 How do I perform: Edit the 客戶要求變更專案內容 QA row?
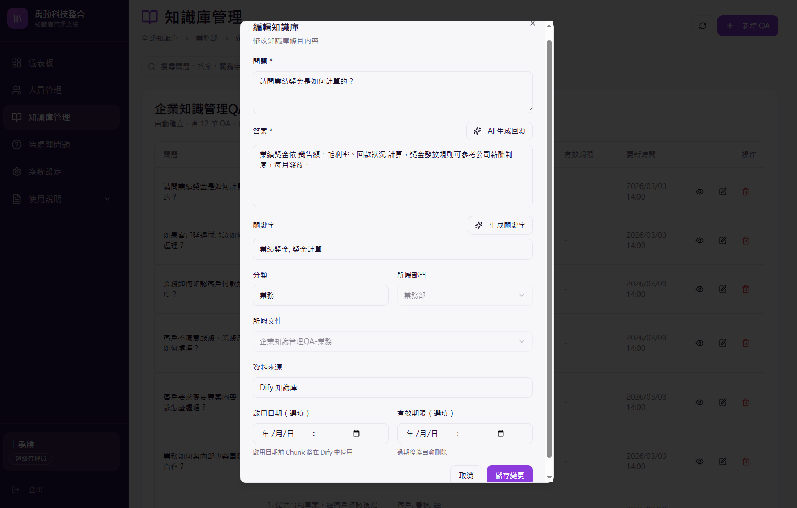tap(723, 402)
